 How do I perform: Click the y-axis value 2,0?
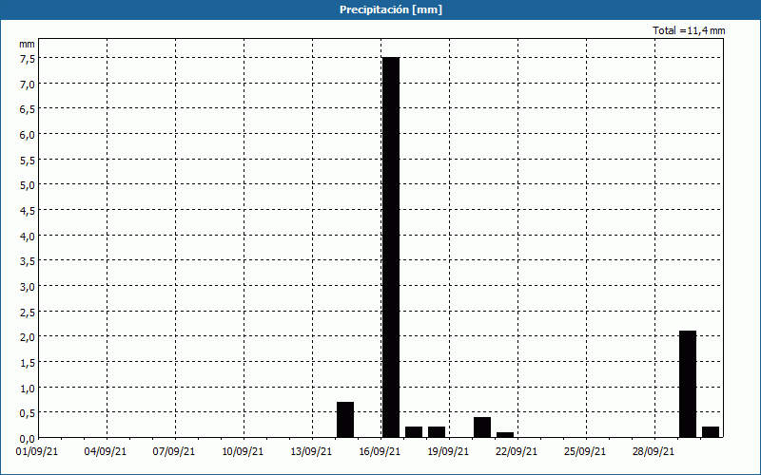point(28,337)
